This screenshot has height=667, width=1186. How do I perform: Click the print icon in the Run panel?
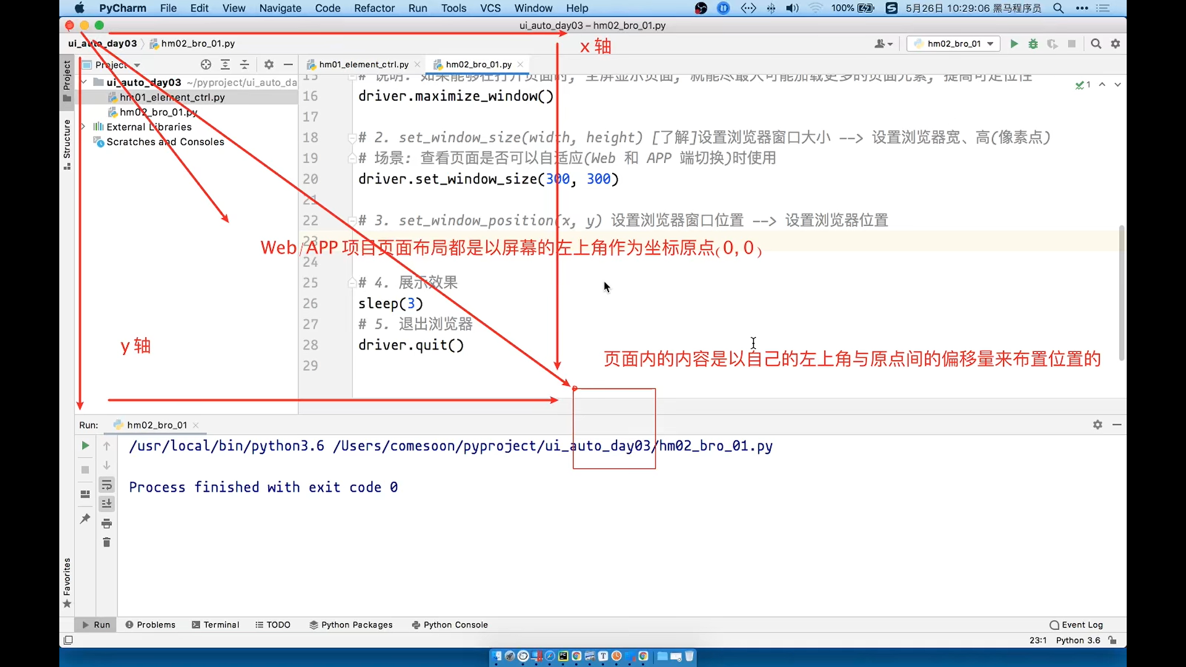pyautogui.click(x=107, y=524)
